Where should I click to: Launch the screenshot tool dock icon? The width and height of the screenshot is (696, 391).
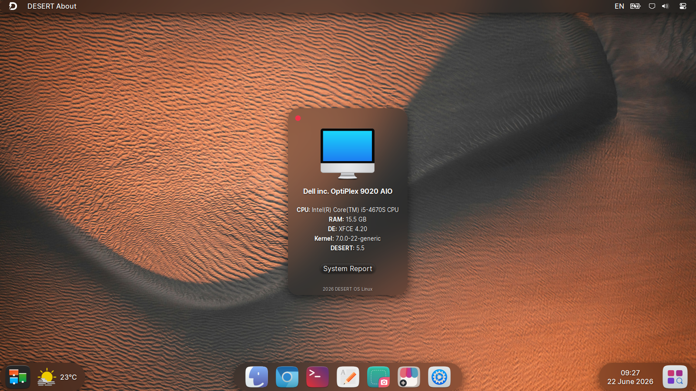coord(378,377)
